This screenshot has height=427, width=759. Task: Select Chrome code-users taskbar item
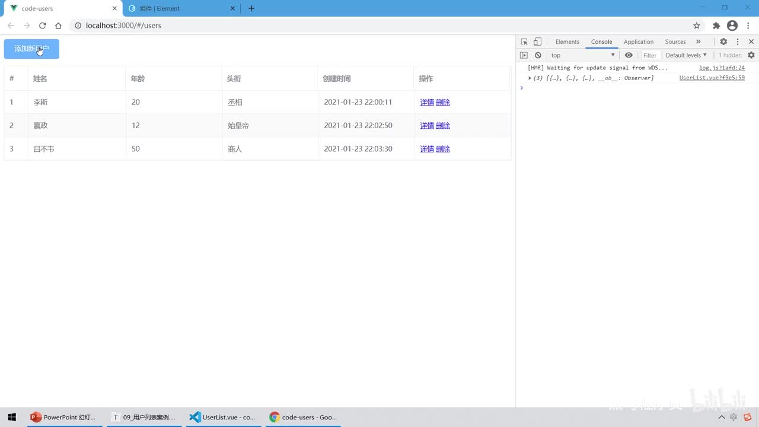(x=303, y=417)
